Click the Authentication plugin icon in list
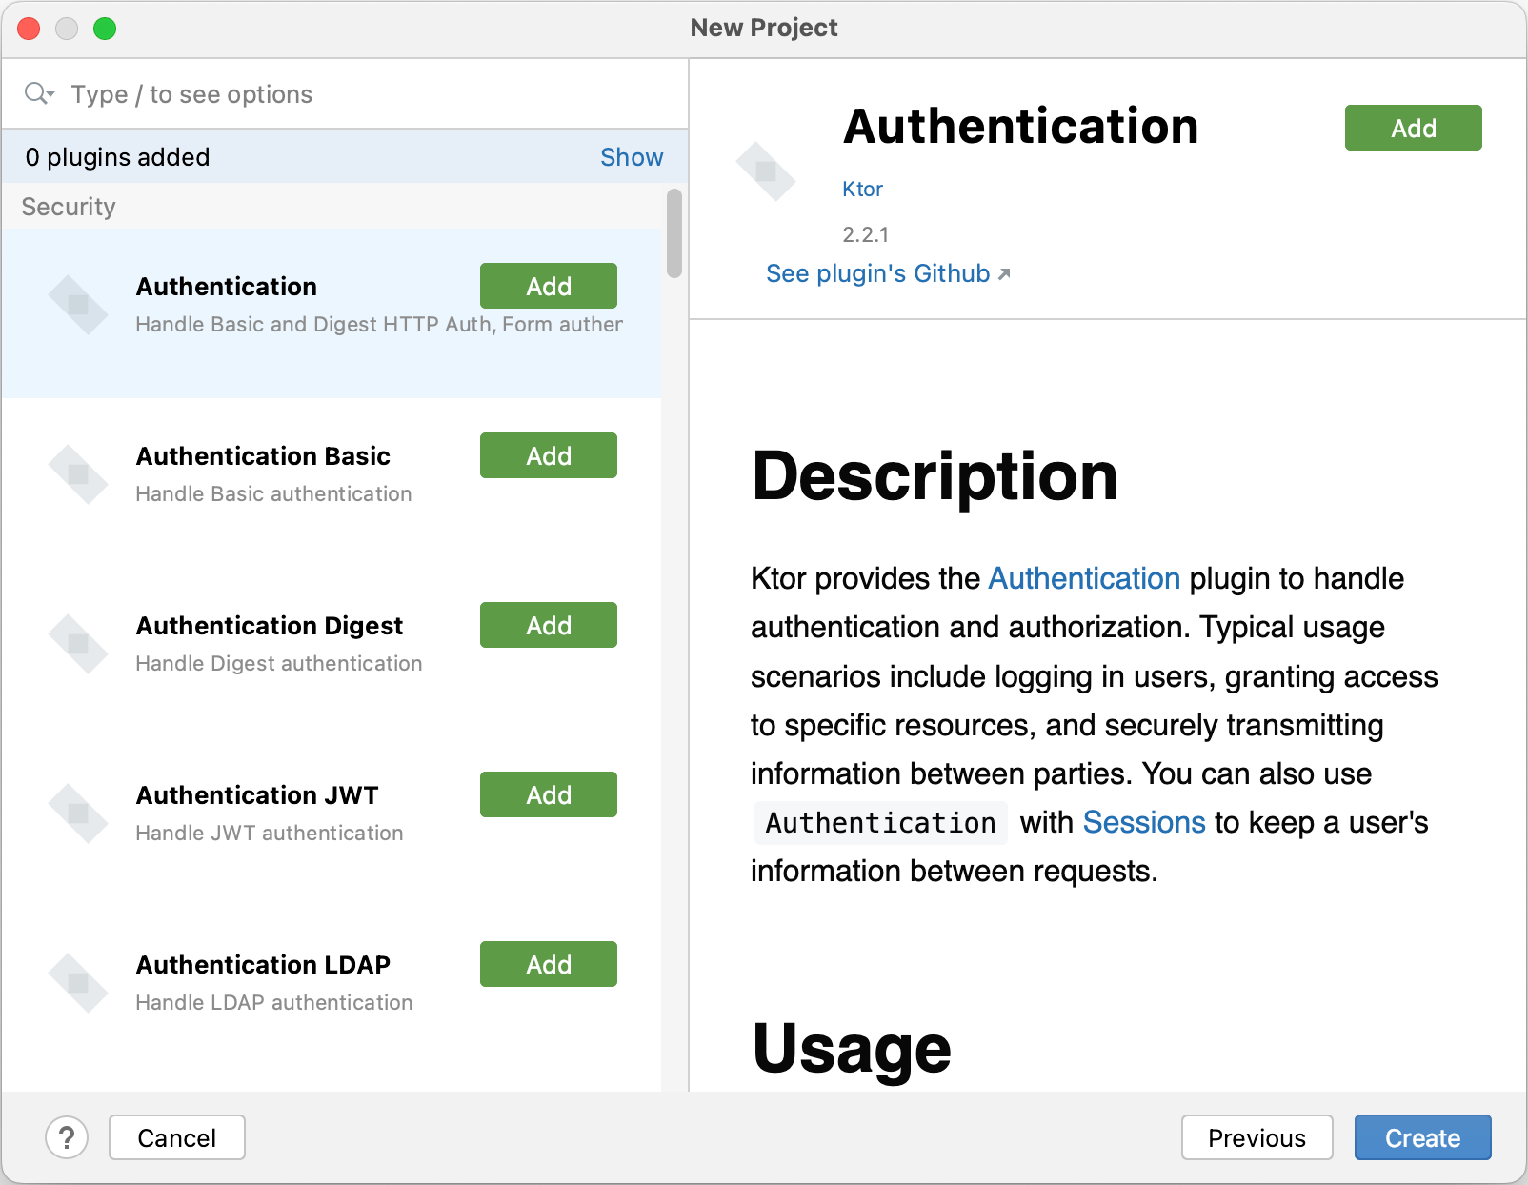The width and height of the screenshot is (1528, 1185). 78,305
